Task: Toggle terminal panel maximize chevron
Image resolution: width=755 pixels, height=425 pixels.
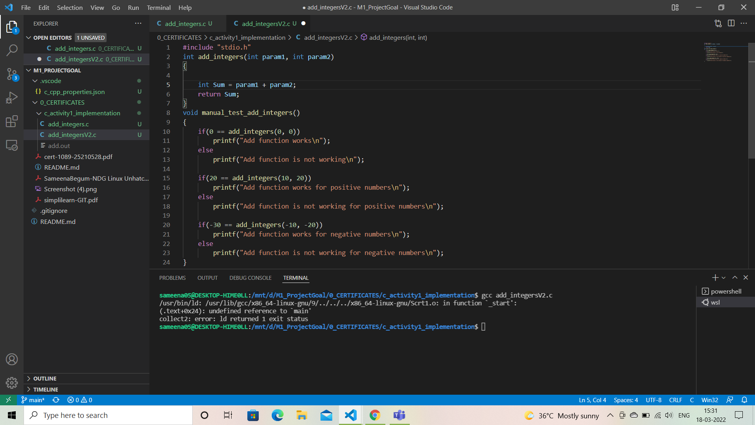Action: 735,277
